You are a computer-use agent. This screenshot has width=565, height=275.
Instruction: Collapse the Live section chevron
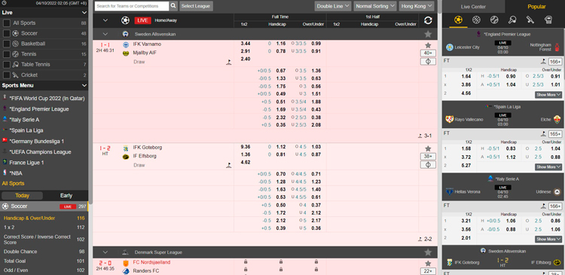(84, 13)
